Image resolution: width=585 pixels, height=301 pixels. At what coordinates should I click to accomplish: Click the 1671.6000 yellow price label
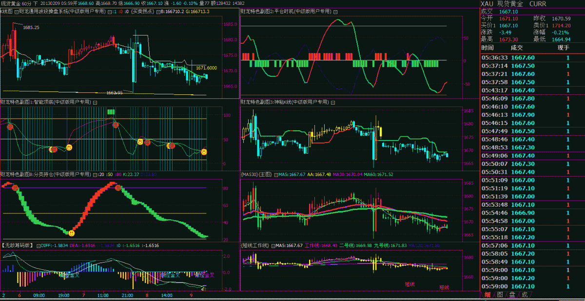[x=206, y=68]
